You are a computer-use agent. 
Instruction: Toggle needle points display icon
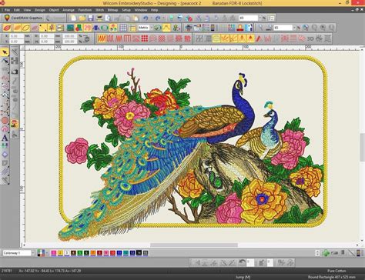(43, 28)
